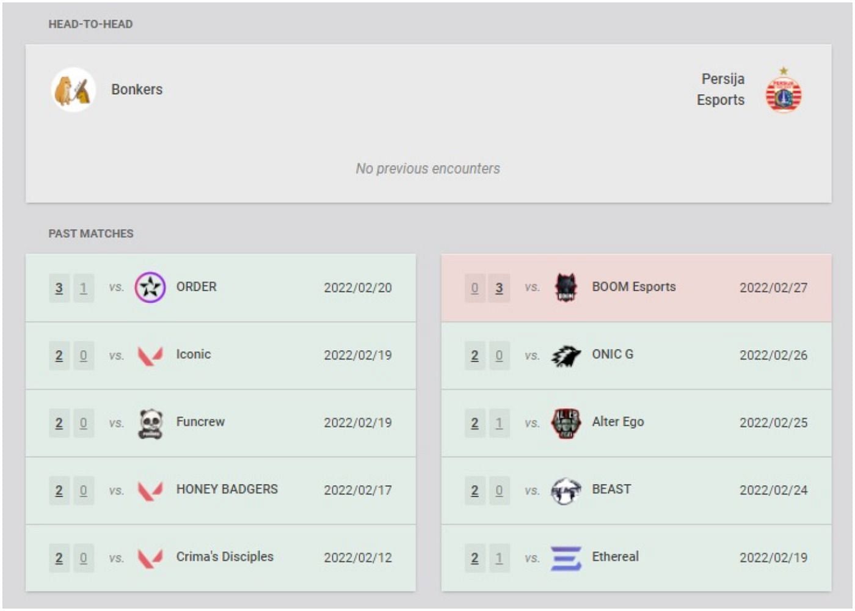
Task: Click the Funcrew panda logo
Action: pos(150,423)
